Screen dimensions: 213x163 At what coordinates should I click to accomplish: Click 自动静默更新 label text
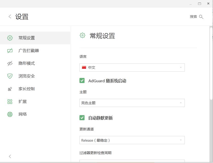[101, 118]
